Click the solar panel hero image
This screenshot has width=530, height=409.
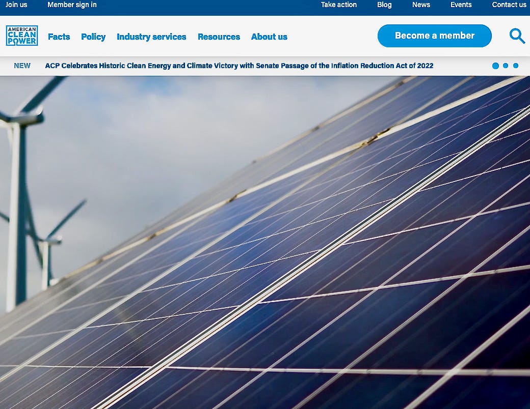[x=265, y=242]
